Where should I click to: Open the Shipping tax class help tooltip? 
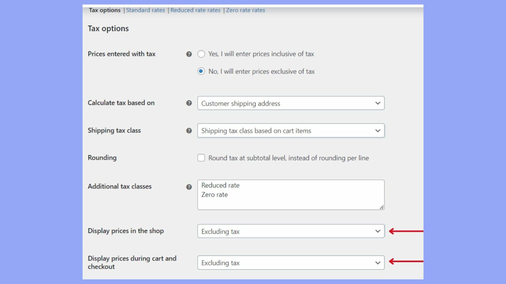coord(189,130)
